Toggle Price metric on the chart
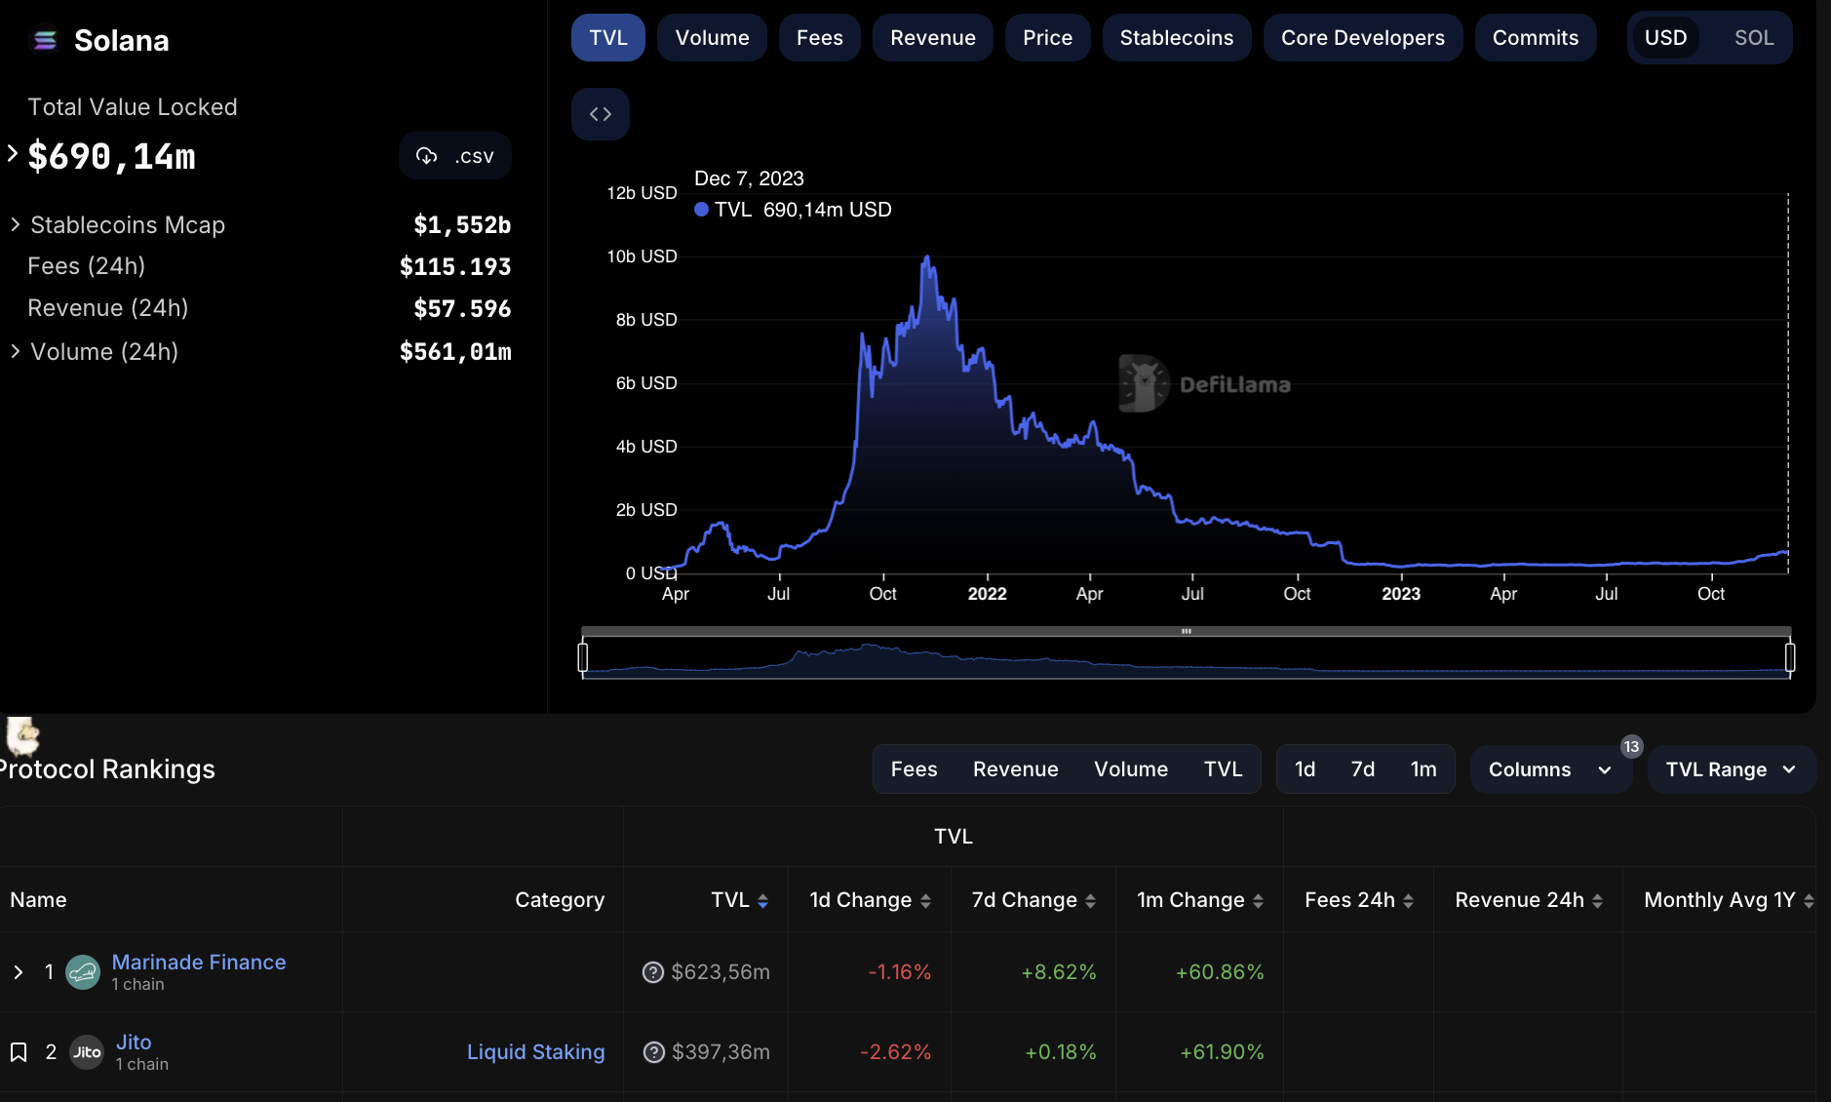Viewport: 1831px width, 1102px height. [1048, 38]
